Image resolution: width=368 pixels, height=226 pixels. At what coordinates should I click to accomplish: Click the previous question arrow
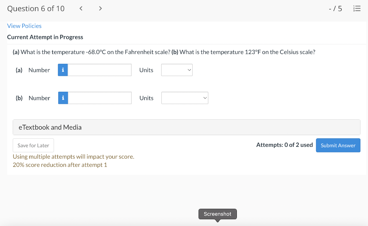coord(81,8)
